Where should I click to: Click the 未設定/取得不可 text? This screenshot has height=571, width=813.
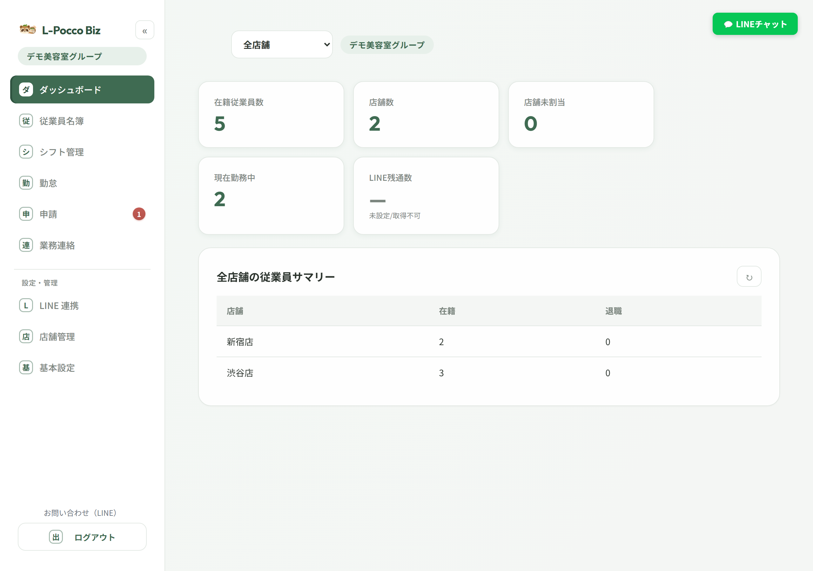pyautogui.click(x=394, y=216)
